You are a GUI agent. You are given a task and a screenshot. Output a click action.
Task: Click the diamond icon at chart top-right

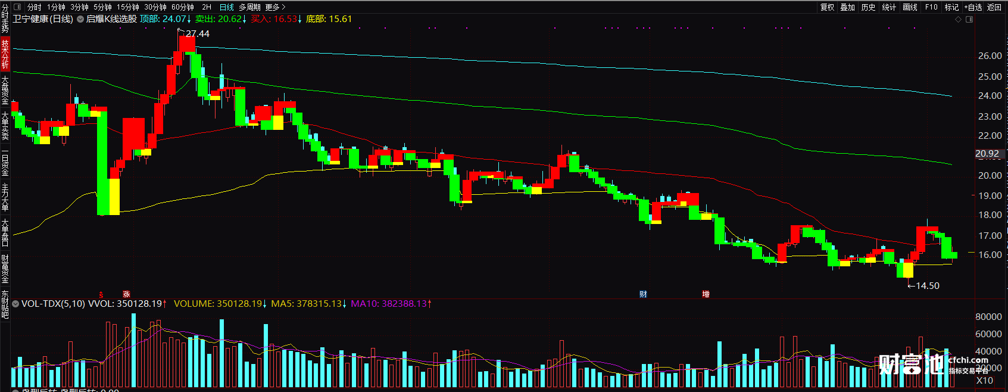point(958,20)
